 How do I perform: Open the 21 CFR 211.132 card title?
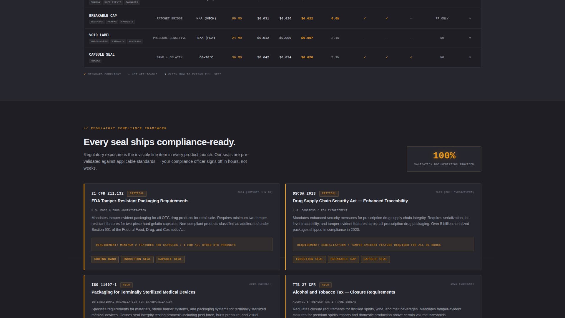pos(140,201)
